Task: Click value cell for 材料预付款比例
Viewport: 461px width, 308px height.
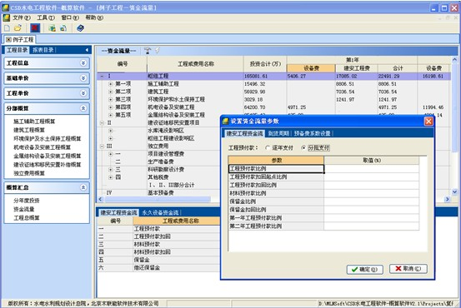Action: click(x=372, y=193)
